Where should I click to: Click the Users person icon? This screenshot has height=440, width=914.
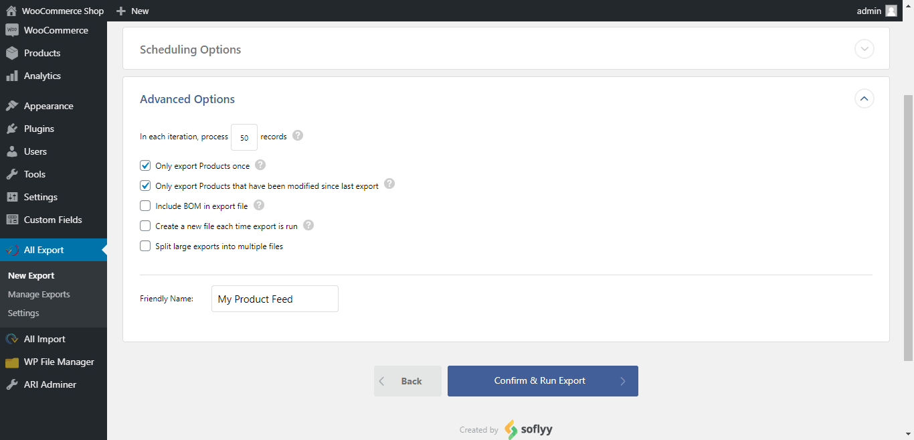(12, 151)
